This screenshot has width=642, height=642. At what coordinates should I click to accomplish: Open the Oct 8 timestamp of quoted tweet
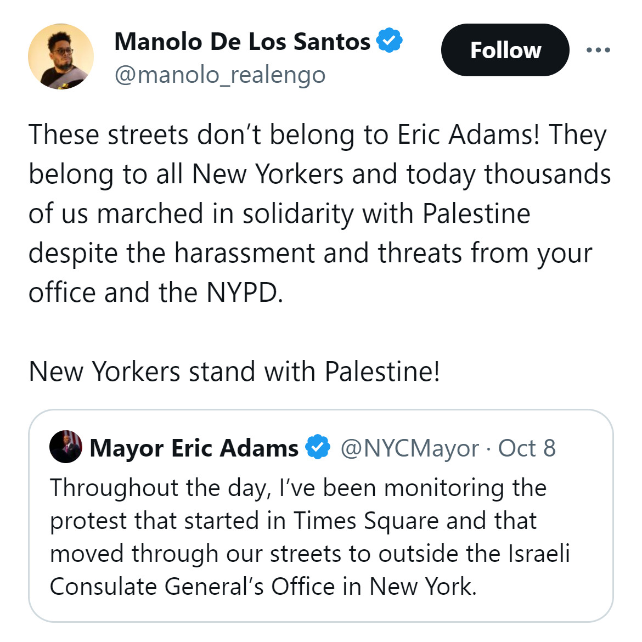(527, 448)
